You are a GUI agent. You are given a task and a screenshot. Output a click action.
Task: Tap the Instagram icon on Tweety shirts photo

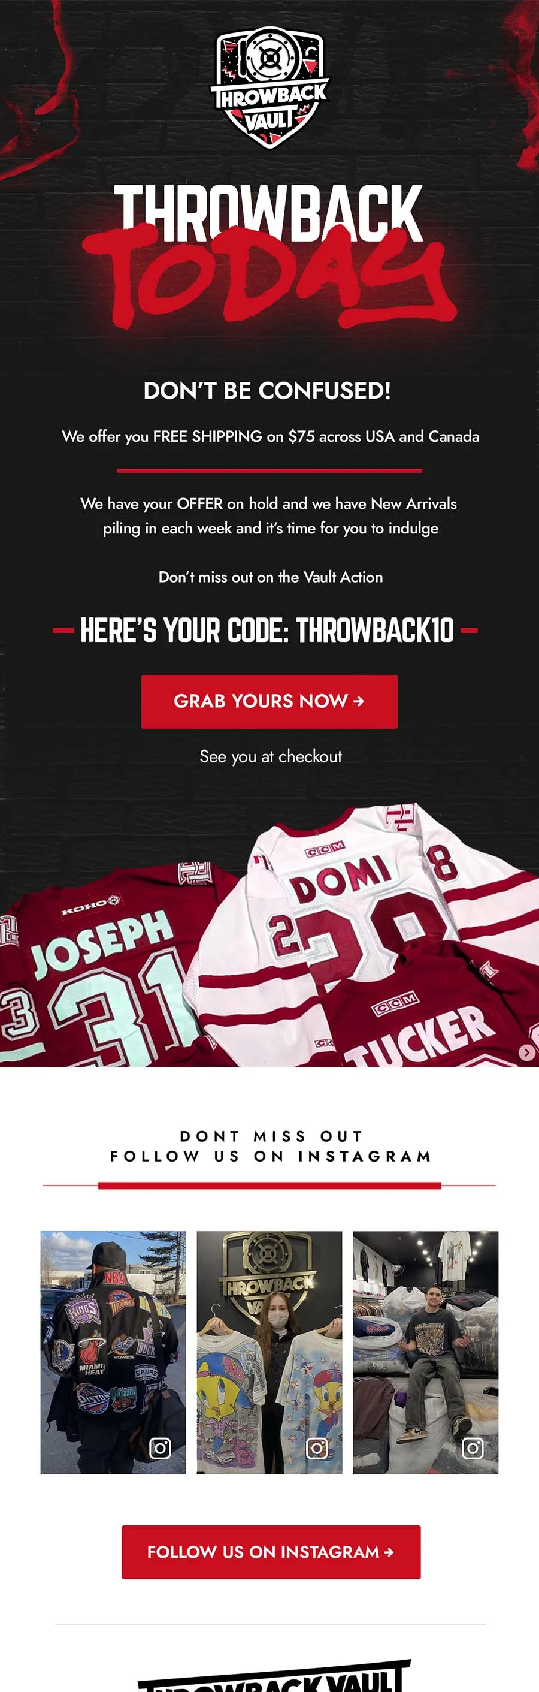click(316, 1447)
